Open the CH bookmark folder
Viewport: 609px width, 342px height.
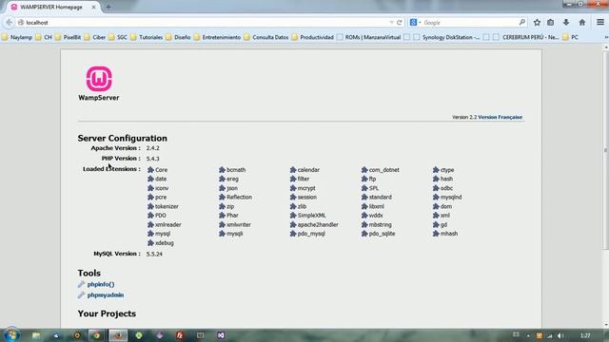click(44, 37)
